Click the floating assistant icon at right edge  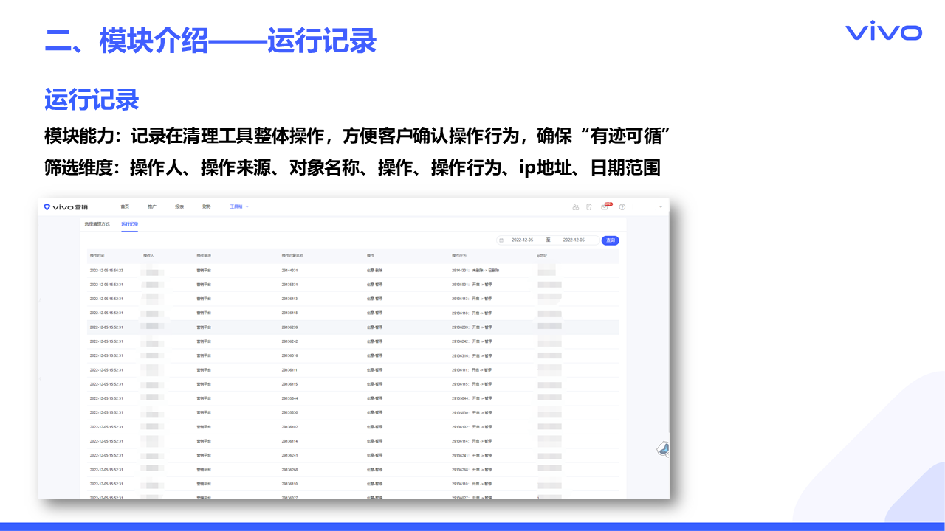(663, 448)
